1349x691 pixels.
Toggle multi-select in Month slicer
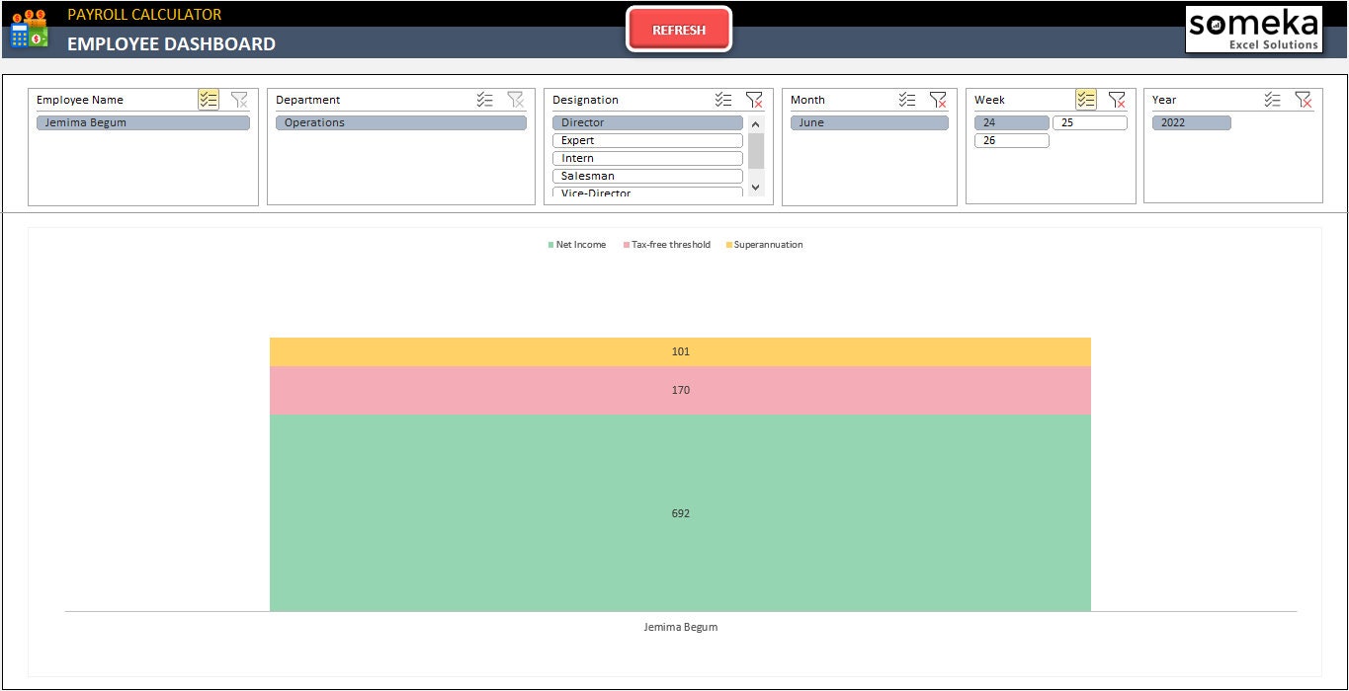tap(907, 99)
